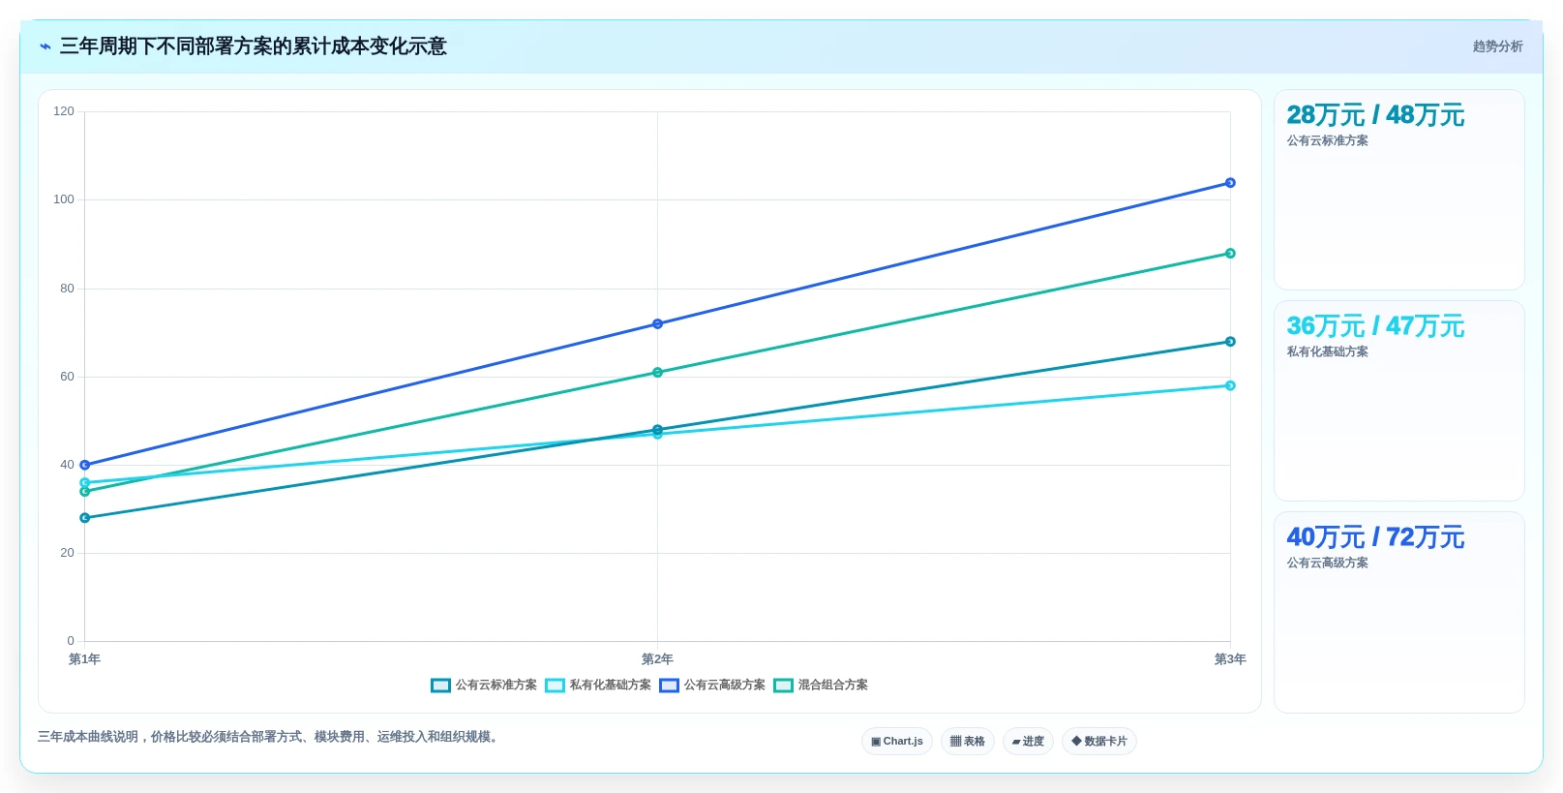Click the 第1年 axis label
Screen dimensions: 1563x793
[84, 659]
